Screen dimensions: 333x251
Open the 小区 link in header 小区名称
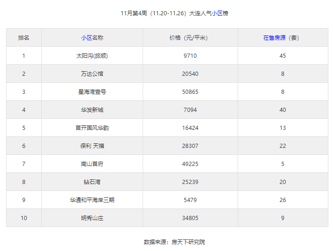(x=87, y=38)
